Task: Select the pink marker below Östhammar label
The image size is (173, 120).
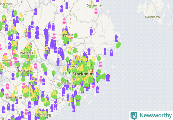Action: click(96, 11)
